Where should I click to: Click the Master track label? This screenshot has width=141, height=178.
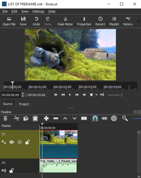point(6,126)
